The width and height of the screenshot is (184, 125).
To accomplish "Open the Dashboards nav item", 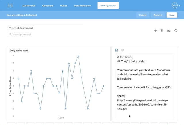I will [x=29, y=5].
